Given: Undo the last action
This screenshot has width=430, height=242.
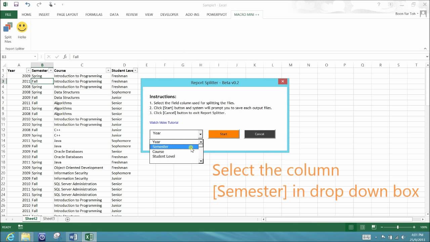Looking at the screenshot, I should click(x=28, y=5).
